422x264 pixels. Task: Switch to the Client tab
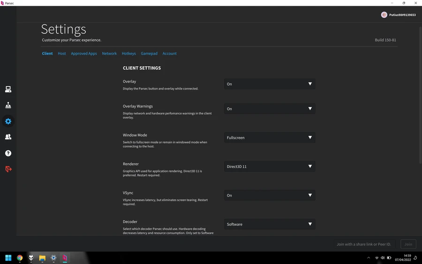(47, 53)
